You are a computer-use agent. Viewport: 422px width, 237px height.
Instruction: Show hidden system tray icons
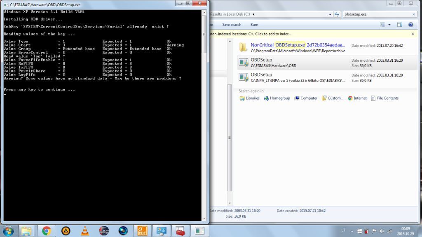click(x=352, y=231)
